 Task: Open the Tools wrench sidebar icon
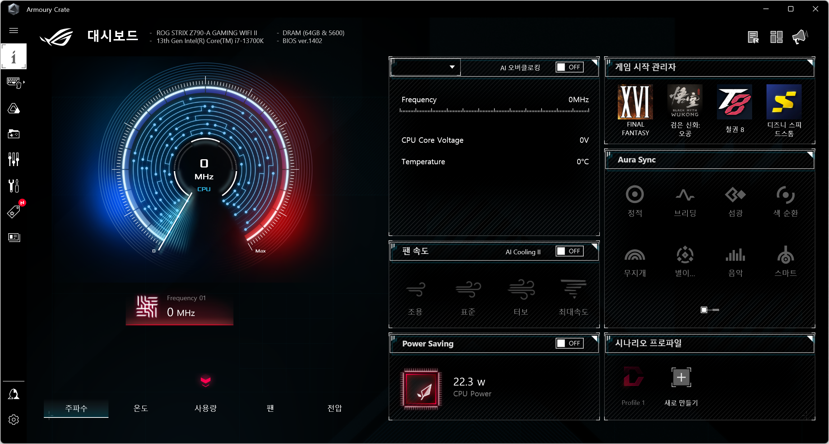(x=14, y=185)
